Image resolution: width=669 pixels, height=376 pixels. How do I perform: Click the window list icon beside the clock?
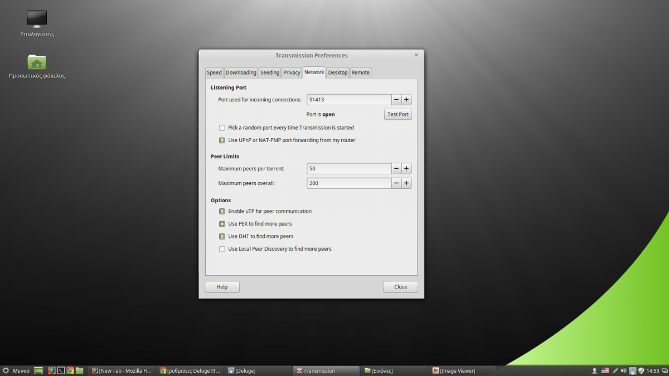coord(664,370)
